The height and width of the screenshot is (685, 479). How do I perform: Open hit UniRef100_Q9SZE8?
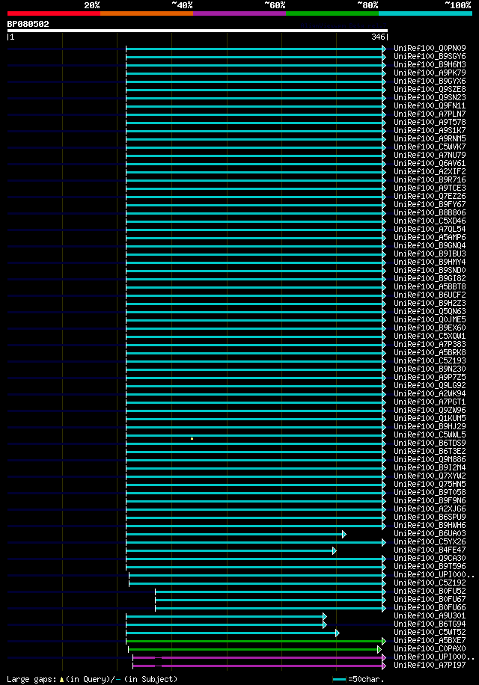pos(430,90)
